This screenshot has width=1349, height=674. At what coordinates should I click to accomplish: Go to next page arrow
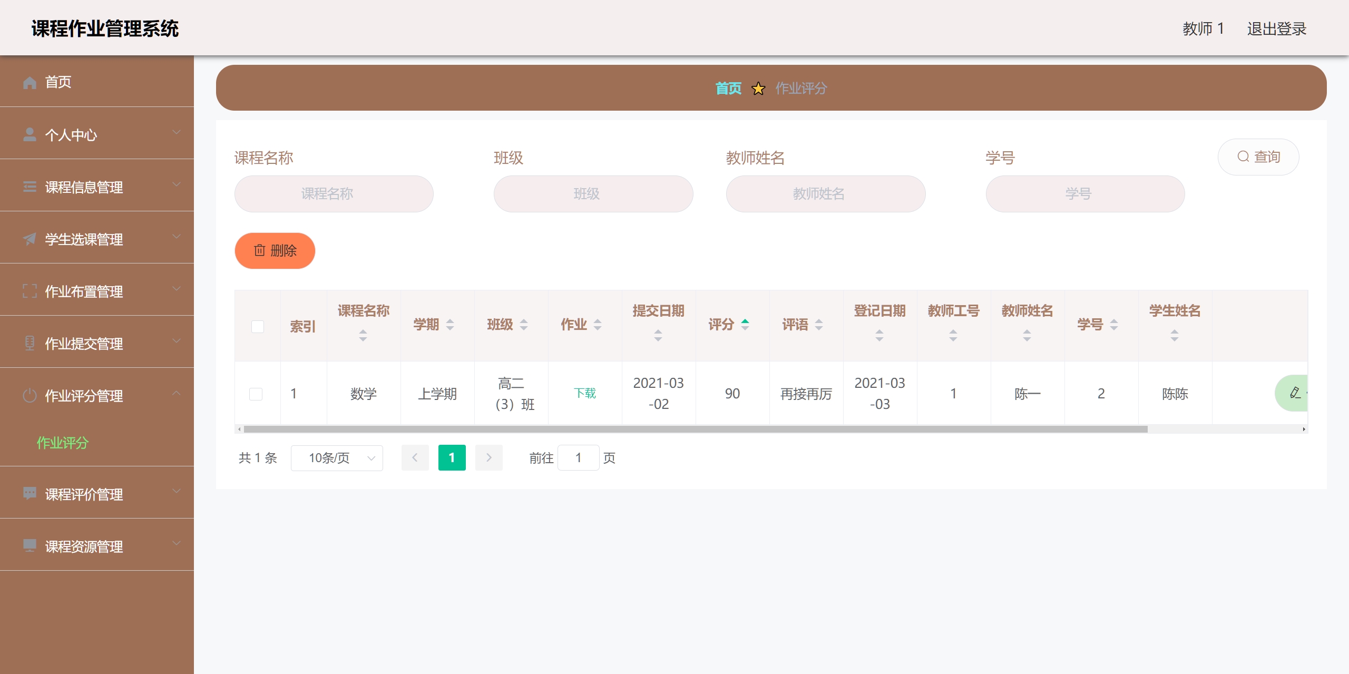tap(489, 457)
